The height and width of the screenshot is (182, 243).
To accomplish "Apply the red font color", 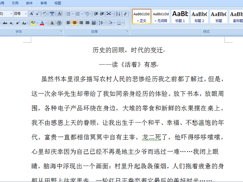I will [x=42, y=23].
